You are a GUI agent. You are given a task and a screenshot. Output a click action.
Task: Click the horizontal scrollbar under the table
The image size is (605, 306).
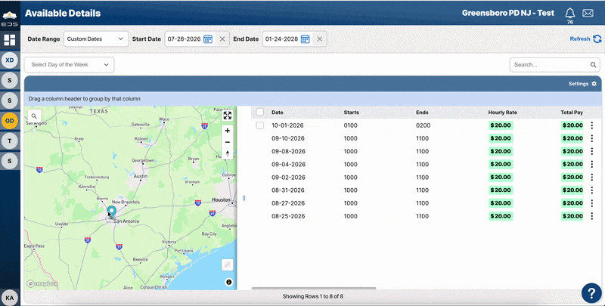pyautogui.click(x=314, y=288)
